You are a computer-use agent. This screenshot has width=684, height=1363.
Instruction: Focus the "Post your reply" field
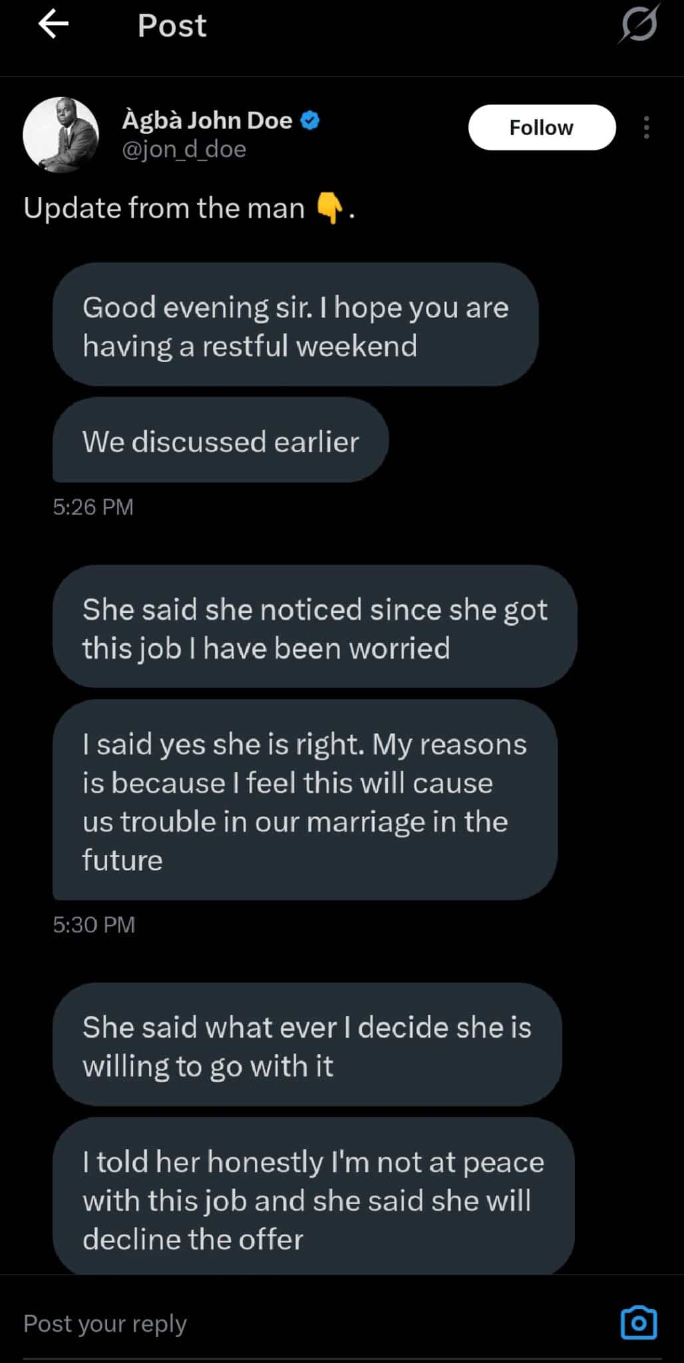click(x=266, y=1323)
